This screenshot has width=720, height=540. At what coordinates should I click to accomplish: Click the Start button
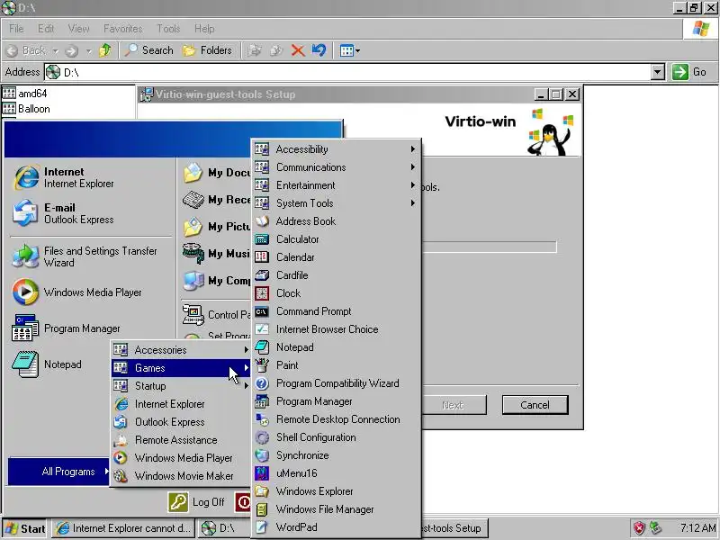[x=25, y=528]
